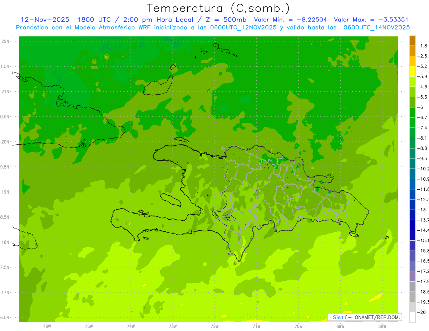The width and height of the screenshot is (429, 331).
Task: Select the '-20' legend value
Action: (x=422, y=312)
